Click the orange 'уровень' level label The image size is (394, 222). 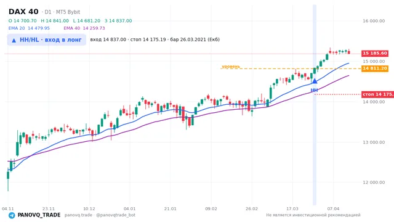point(231,67)
